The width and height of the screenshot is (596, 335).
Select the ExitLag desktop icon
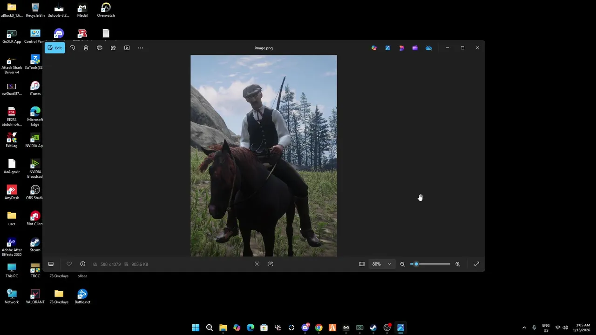(x=12, y=141)
